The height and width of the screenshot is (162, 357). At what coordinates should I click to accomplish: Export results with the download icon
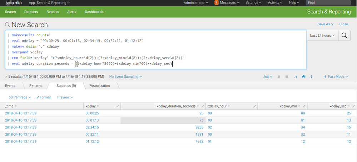click(x=311, y=77)
